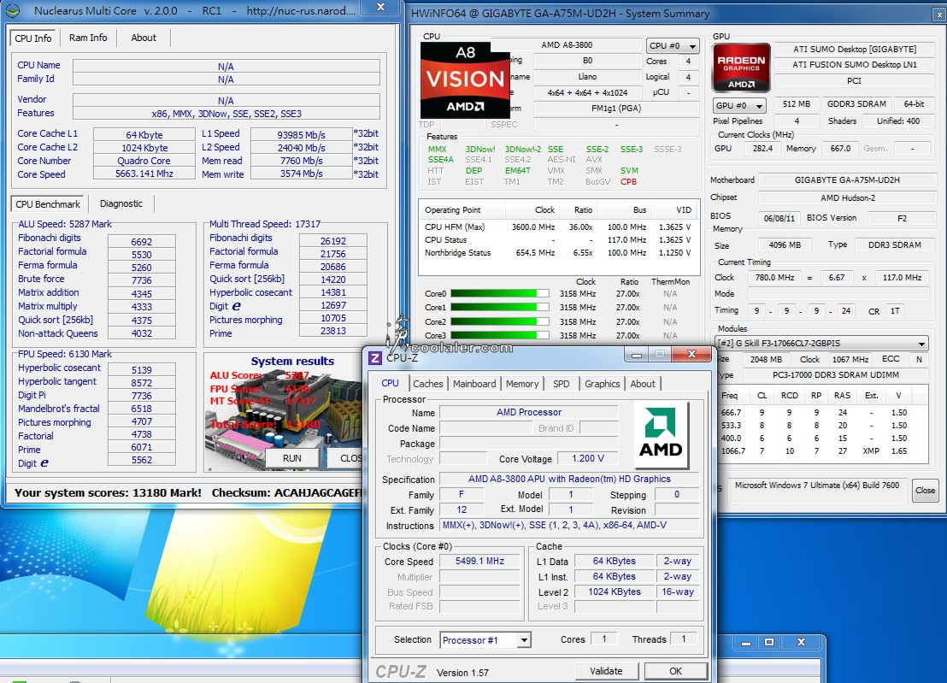Click the Mem write 3574 Mb/s value
The width and height of the screenshot is (947, 683).
point(301,174)
